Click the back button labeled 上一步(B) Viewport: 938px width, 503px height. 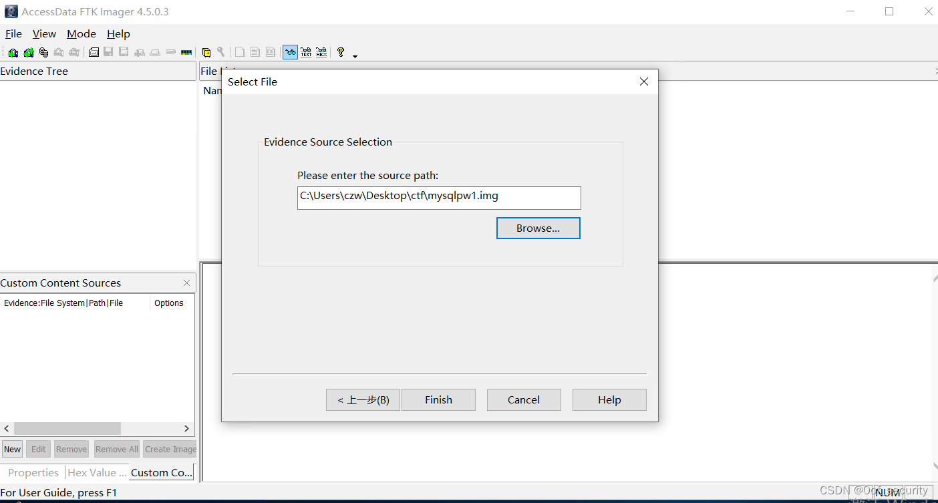(x=363, y=399)
